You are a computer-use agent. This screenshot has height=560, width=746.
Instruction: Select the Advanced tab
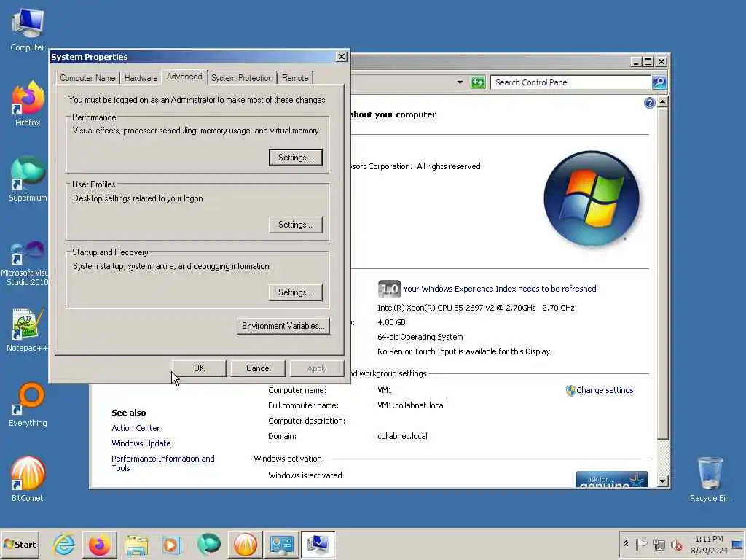184,77
